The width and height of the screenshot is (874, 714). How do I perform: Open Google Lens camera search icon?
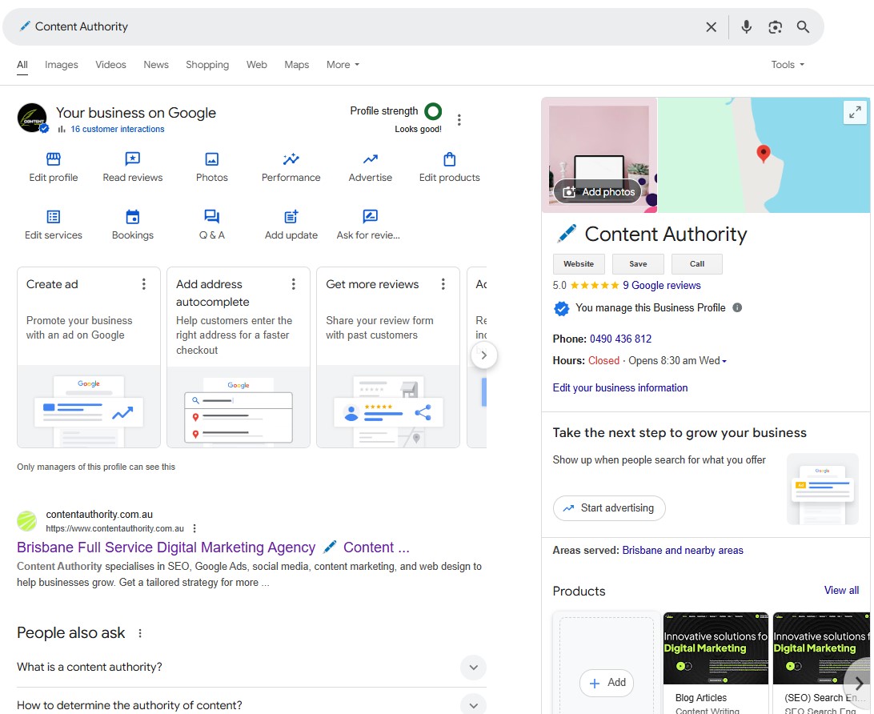775,26
